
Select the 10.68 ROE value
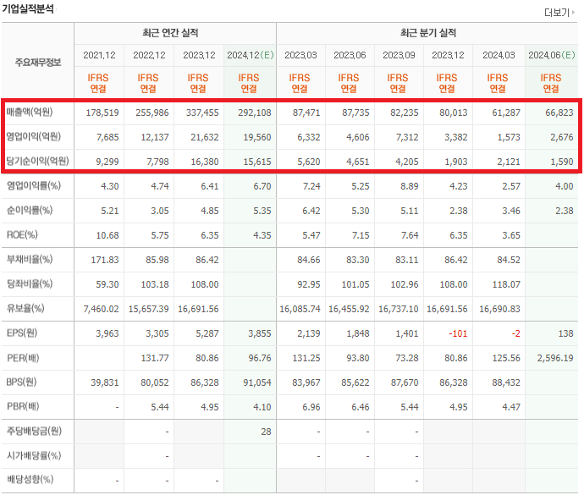107,235
